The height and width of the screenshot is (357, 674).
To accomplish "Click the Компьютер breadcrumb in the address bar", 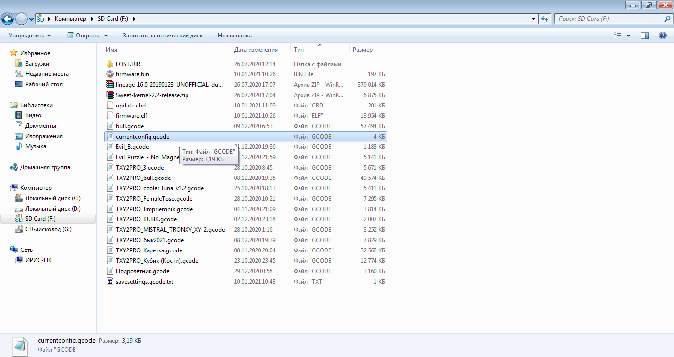I will (71, 19).
